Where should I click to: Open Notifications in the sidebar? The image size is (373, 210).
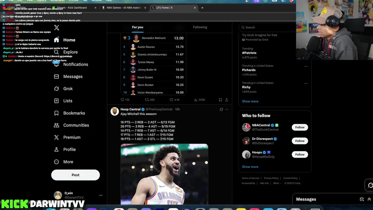coord(71,64)
